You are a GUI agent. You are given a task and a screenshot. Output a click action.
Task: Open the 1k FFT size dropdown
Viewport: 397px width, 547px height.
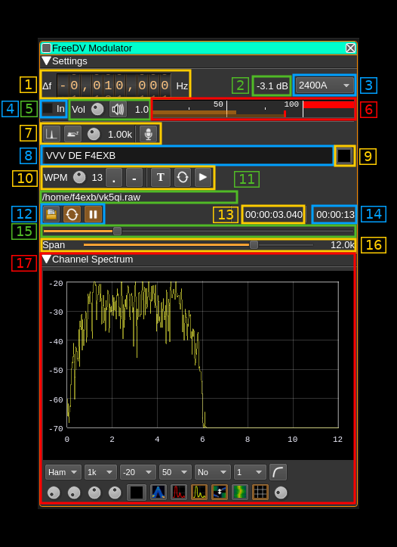100,472
